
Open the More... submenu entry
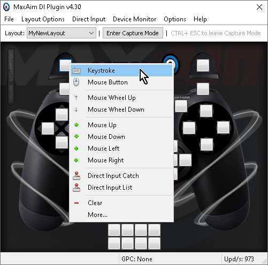pos(121,215)
